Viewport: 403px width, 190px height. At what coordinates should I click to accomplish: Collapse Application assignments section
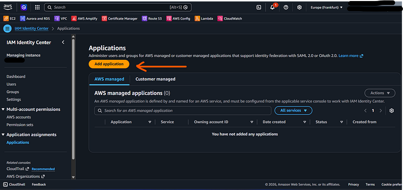[x=3, y=135]
